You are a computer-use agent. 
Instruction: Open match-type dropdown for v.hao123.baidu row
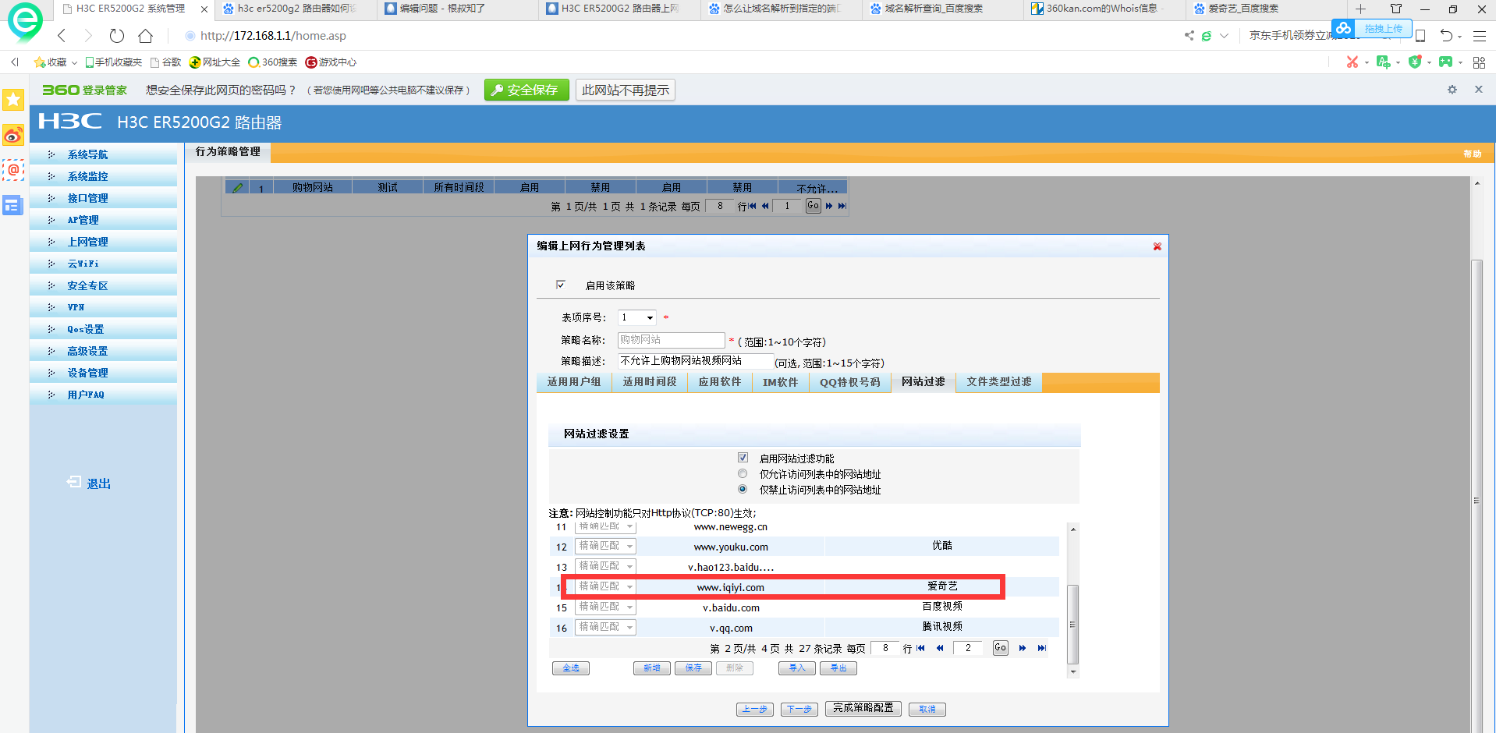[605, 566]
